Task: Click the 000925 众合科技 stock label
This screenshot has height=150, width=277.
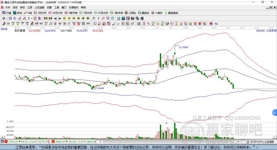Action: tap(266, 31)
